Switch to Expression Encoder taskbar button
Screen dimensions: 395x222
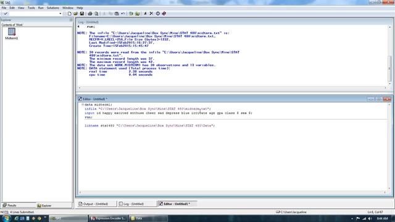click(x=109, y=218)
